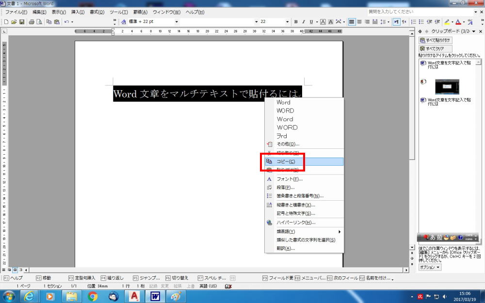Screen dimensions: 485x303
Task: Click the character scaling icon
Action: pyautogui.click(x=339, y=22)
